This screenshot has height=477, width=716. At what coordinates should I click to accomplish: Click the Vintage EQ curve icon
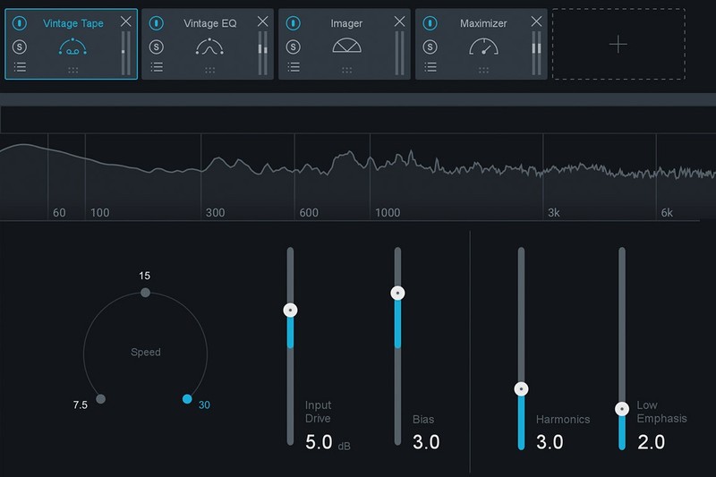point(209,47)
